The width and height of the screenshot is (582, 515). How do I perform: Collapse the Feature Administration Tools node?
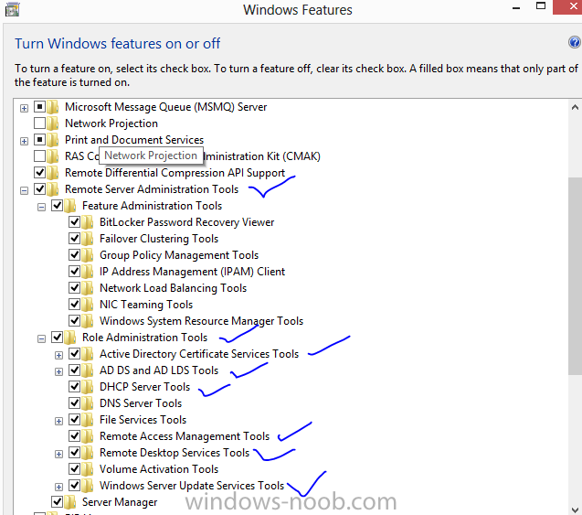click(42, 207)
